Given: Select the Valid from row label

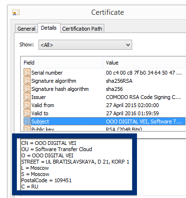Looking at the screenshot, I should 43,105.
